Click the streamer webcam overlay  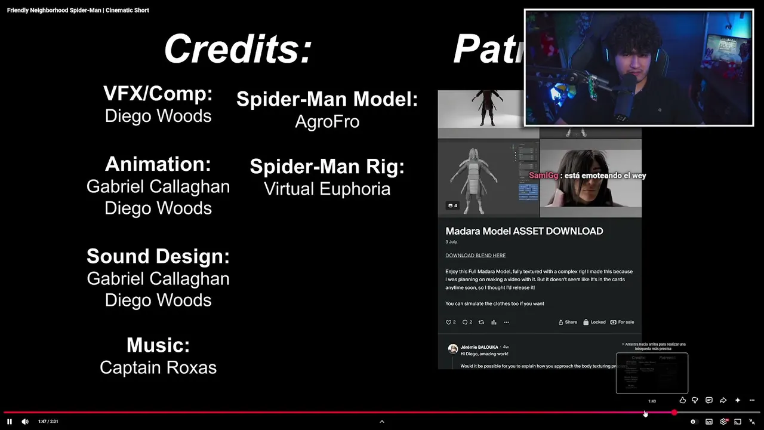point(639,67)
